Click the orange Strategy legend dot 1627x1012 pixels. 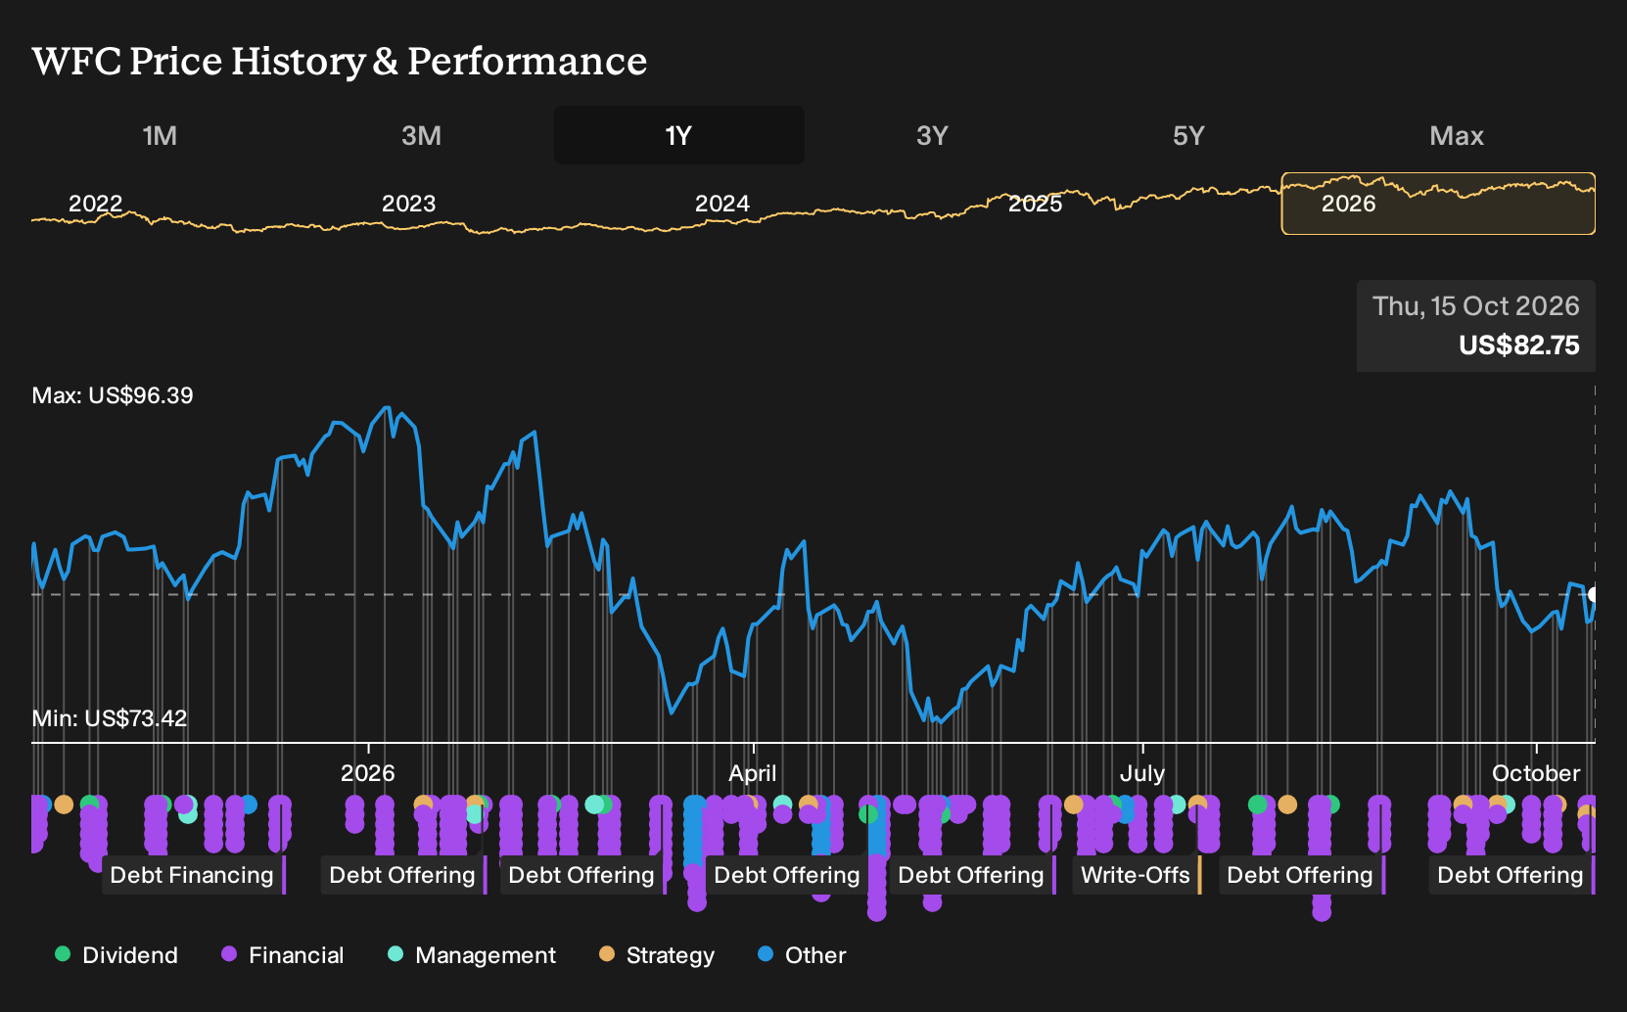607,953
